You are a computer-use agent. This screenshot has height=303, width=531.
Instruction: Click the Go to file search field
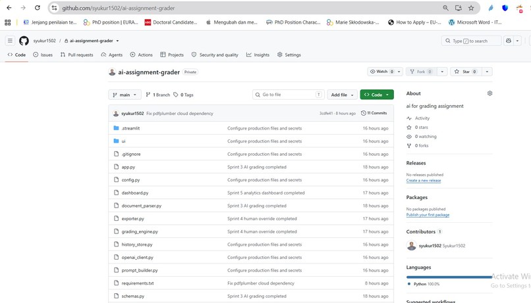pos(288,95)
